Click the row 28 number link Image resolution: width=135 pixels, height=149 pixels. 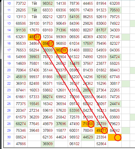9,124
